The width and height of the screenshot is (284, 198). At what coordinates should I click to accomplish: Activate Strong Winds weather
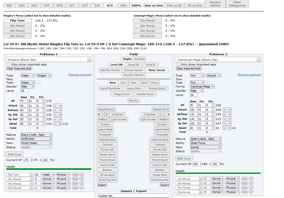click(157, 88)
